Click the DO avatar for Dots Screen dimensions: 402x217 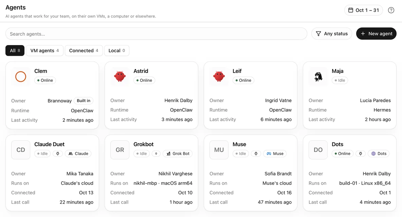tap(318, 150)
